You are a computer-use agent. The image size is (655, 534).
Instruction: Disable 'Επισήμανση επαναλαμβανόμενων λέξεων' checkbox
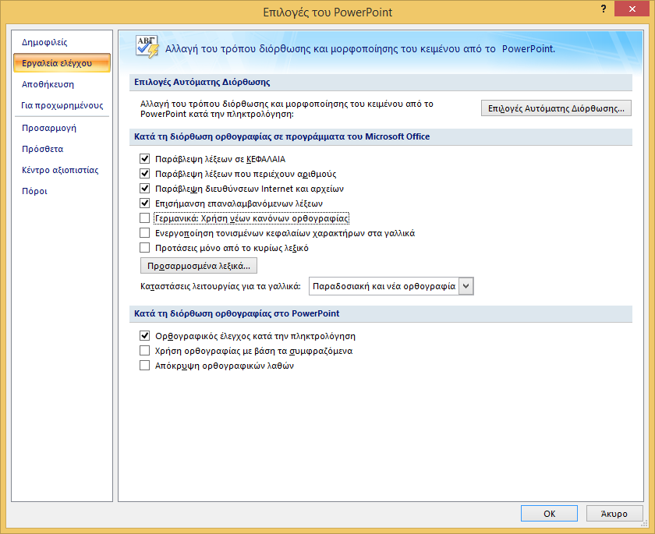pos(144,203)
